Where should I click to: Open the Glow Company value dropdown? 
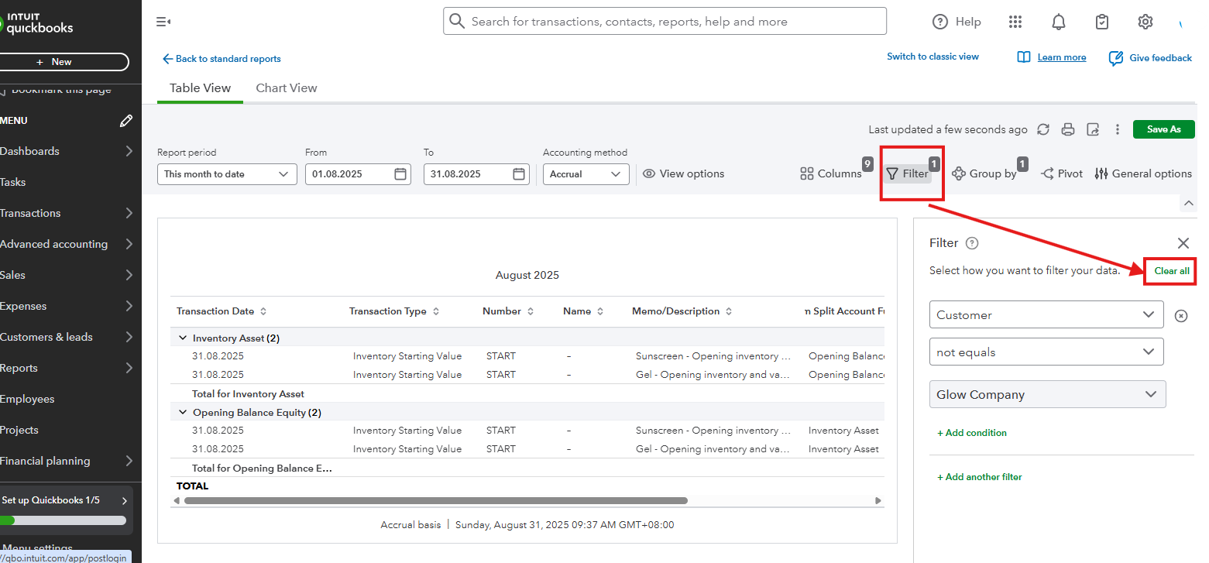pyautogui.click(x=1047, y=394)
